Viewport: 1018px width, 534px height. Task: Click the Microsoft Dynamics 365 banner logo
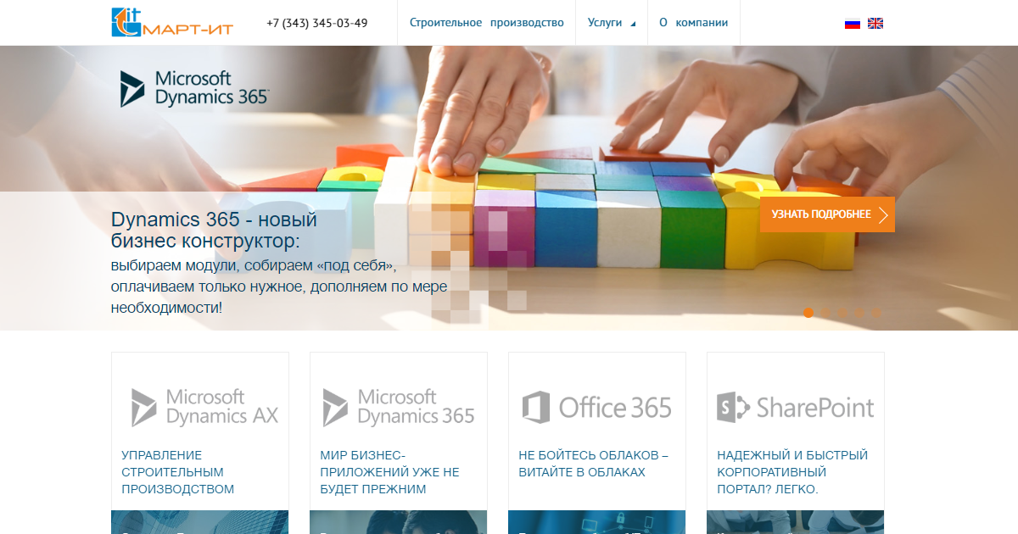[194, 88]
